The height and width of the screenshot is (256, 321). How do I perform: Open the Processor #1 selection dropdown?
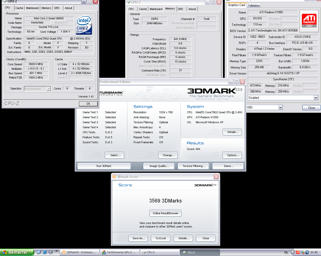[x=49, y=88]
